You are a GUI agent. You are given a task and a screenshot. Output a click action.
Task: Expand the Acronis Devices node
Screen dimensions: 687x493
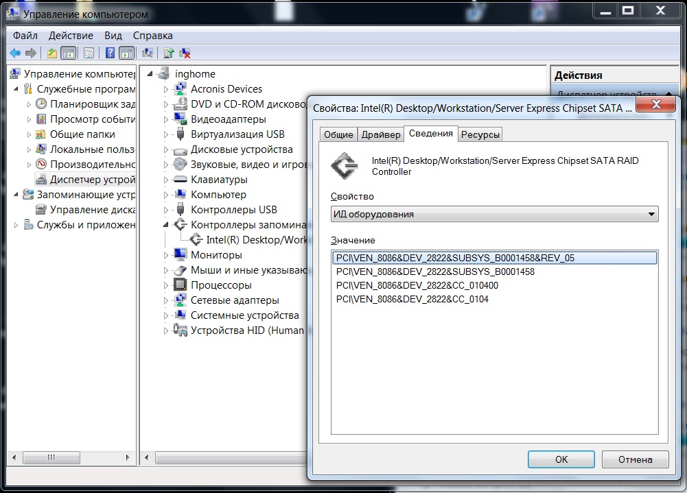pos(166,89)
